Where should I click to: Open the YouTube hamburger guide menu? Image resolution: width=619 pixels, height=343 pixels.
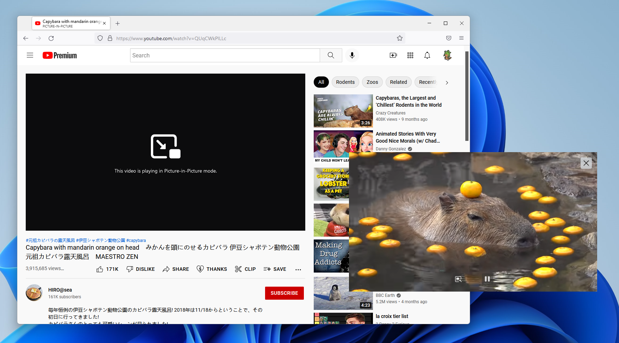click(30, 55)
